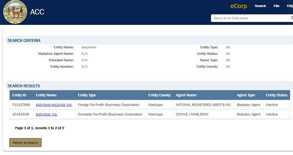Screen dimensions: 293x155
Task: Sort by Agent Name column header
Action: pos(186,95)
